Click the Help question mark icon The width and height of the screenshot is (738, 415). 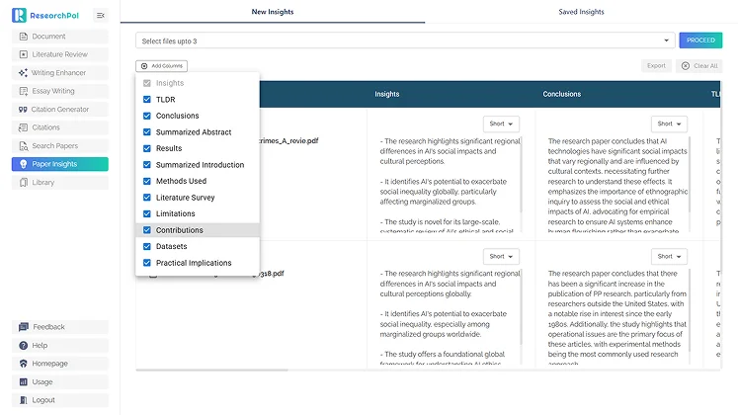point(23,346)
